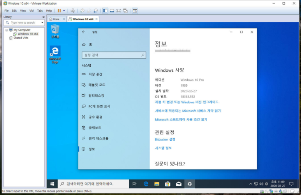
Task: Open the snapshot manager toolbar icon
Action: point(96,11)
